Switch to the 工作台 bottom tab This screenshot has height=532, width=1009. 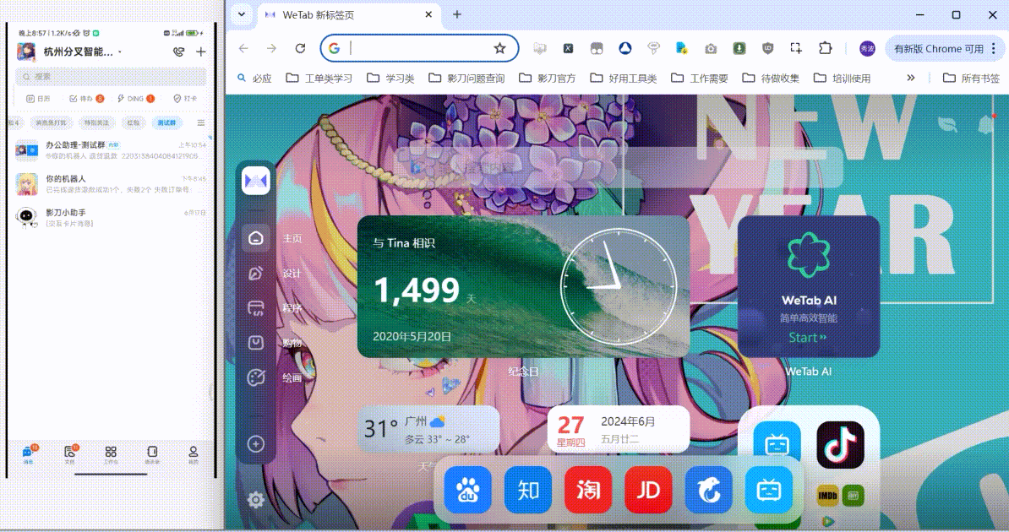pyautogui.click(x=111, y=453)
